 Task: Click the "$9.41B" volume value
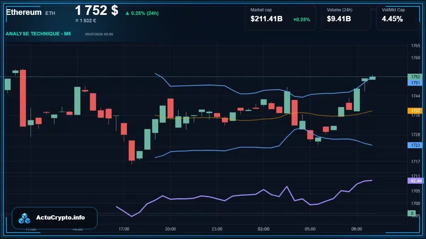coord(339,19)
